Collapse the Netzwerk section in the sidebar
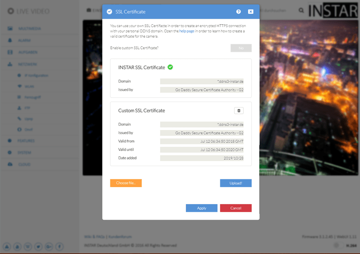 click(27, 64)
